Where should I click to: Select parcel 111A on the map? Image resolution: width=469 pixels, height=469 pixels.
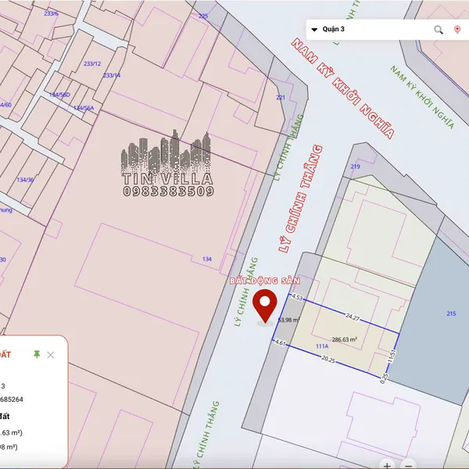(321, 346)
